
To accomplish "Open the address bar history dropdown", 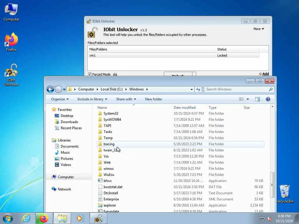I will point(192,89).
